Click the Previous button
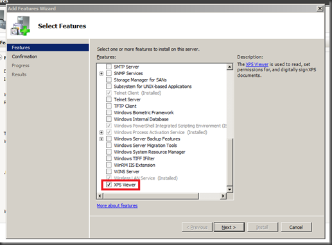The height and width of the screenshot is (245, 332). pyautogui.click(x=197, y=227)
